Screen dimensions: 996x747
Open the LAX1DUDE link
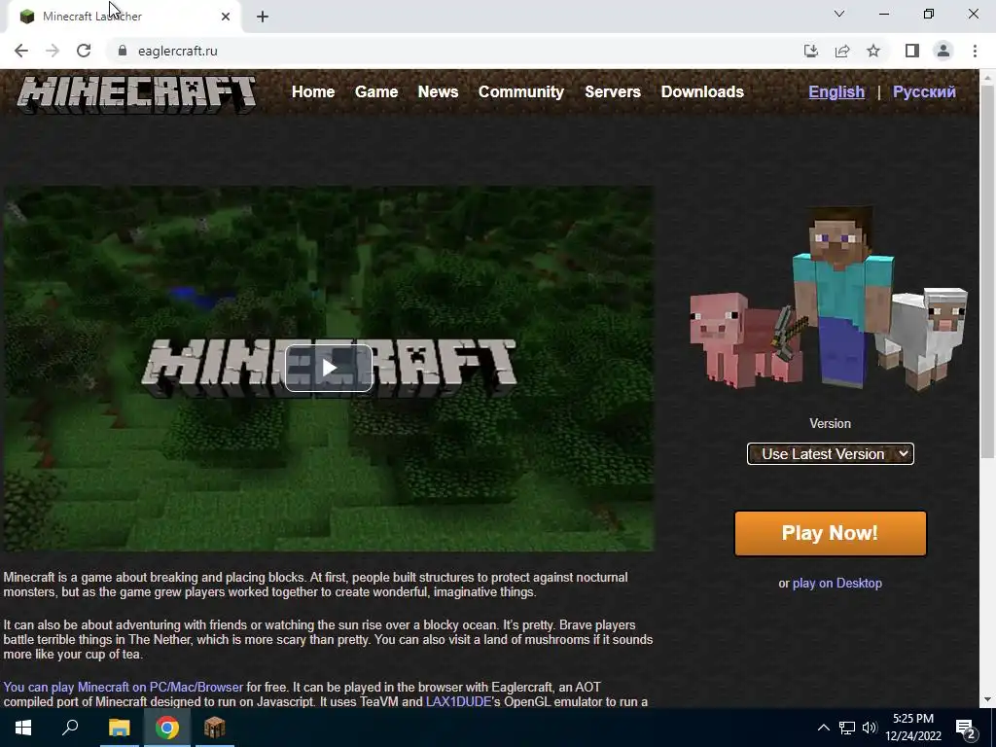tap(459, 702)
